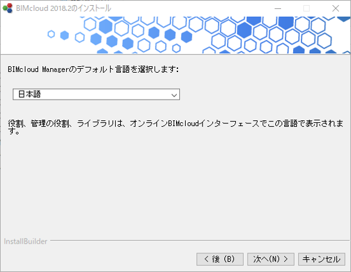The width and height of the screenshot is (351, 272).
Task: Proceed with the 次へ(N) button
Action: [271, 259]
